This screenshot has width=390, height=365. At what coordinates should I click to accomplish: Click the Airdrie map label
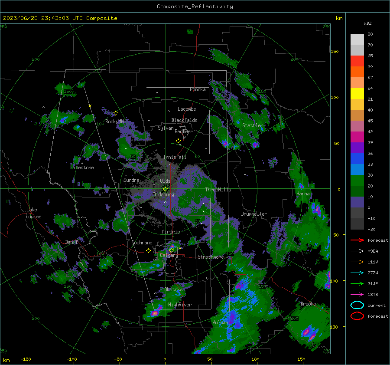coord(171,232)
